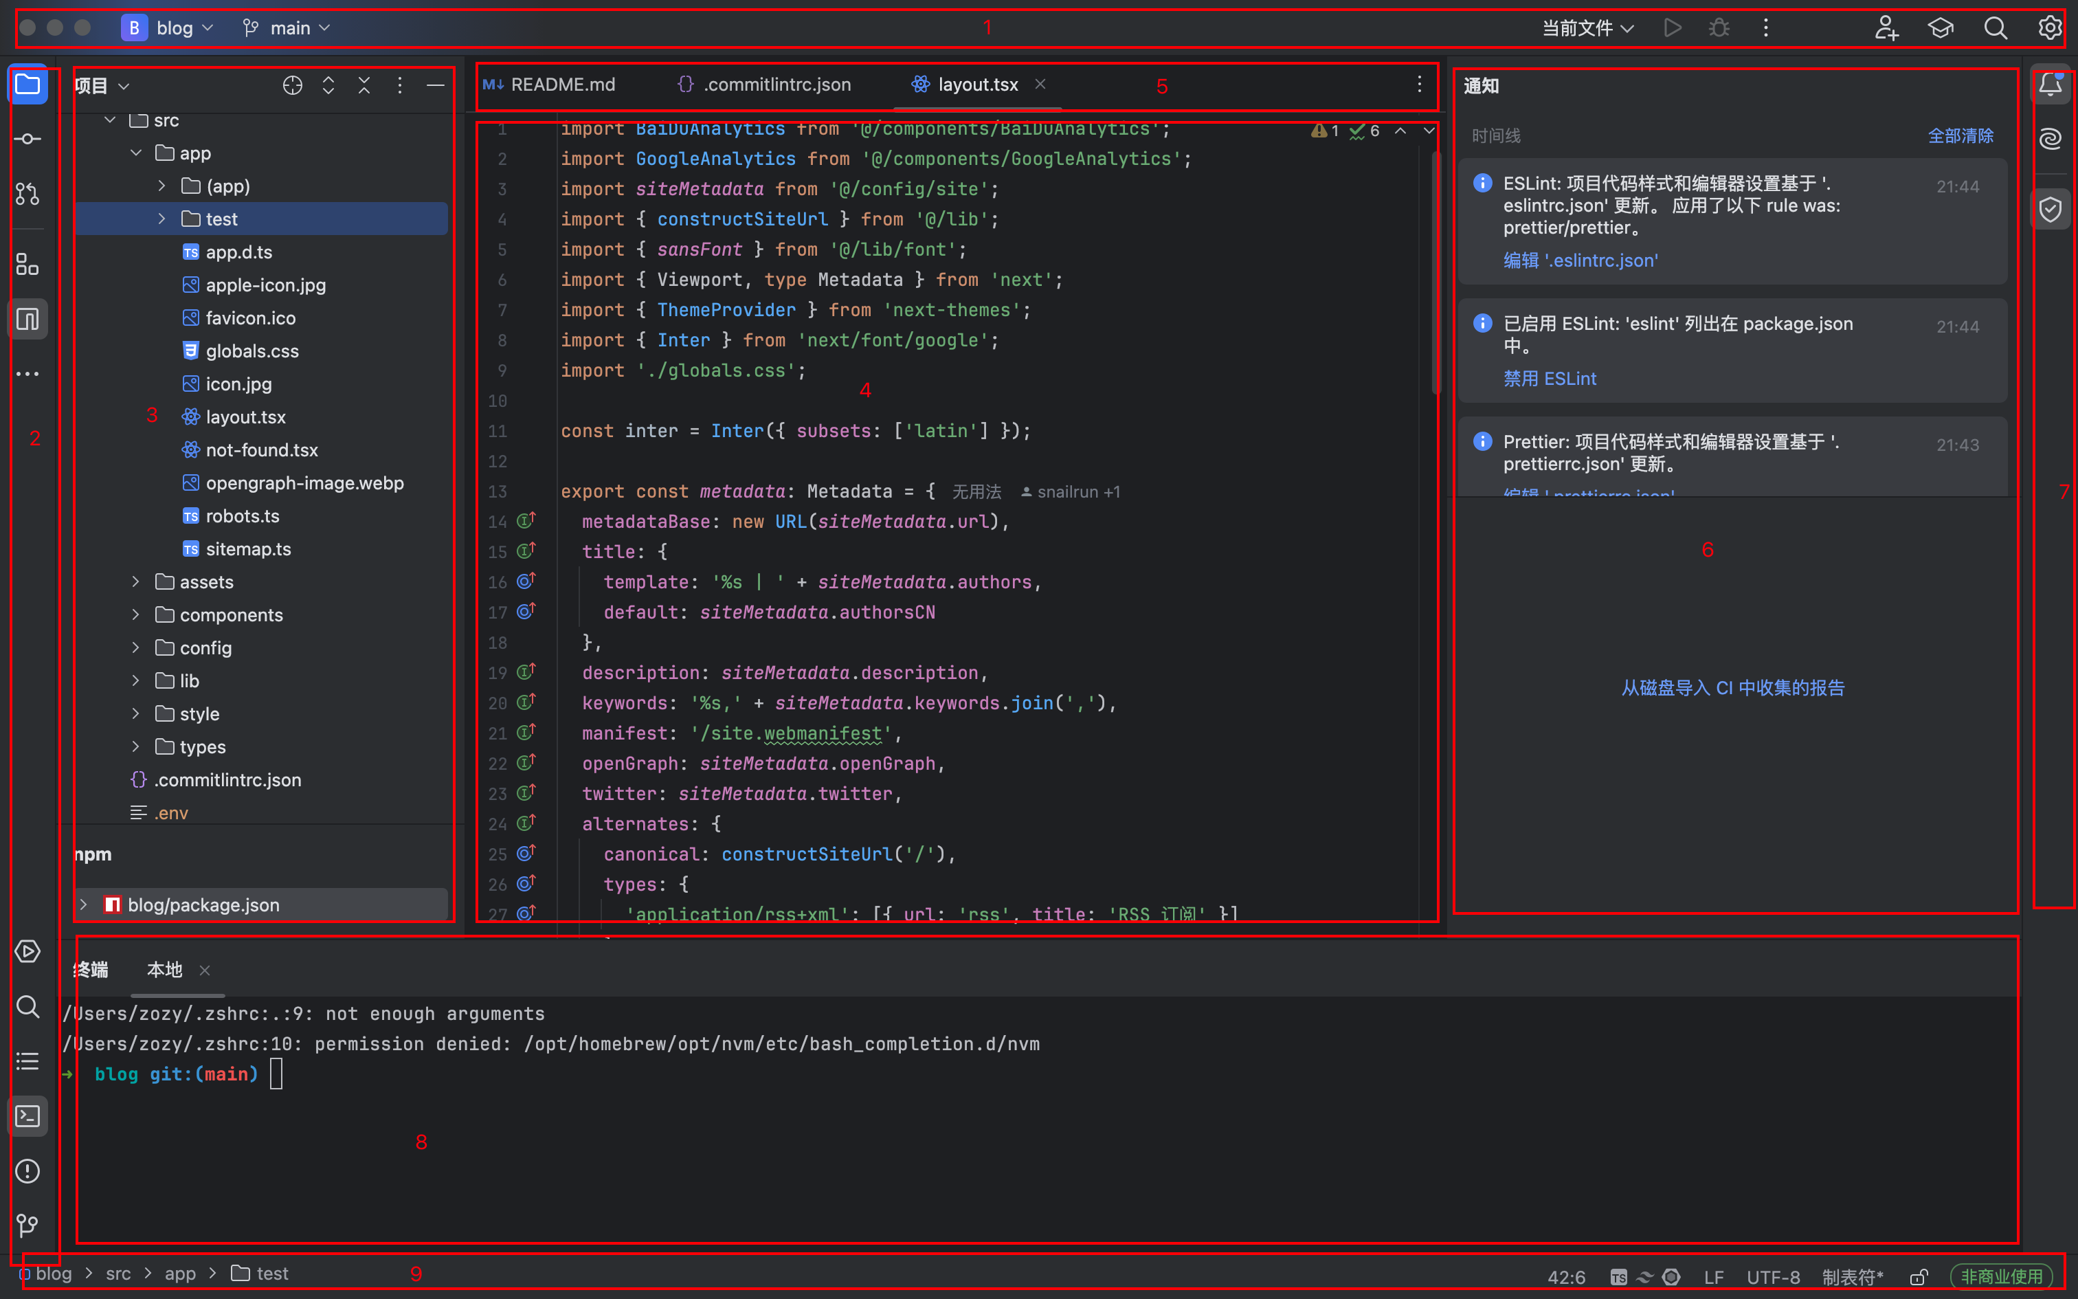The image size is (2078, 1299).
Task: Open the Problems tool window icon
Action: coord(27,1171)
